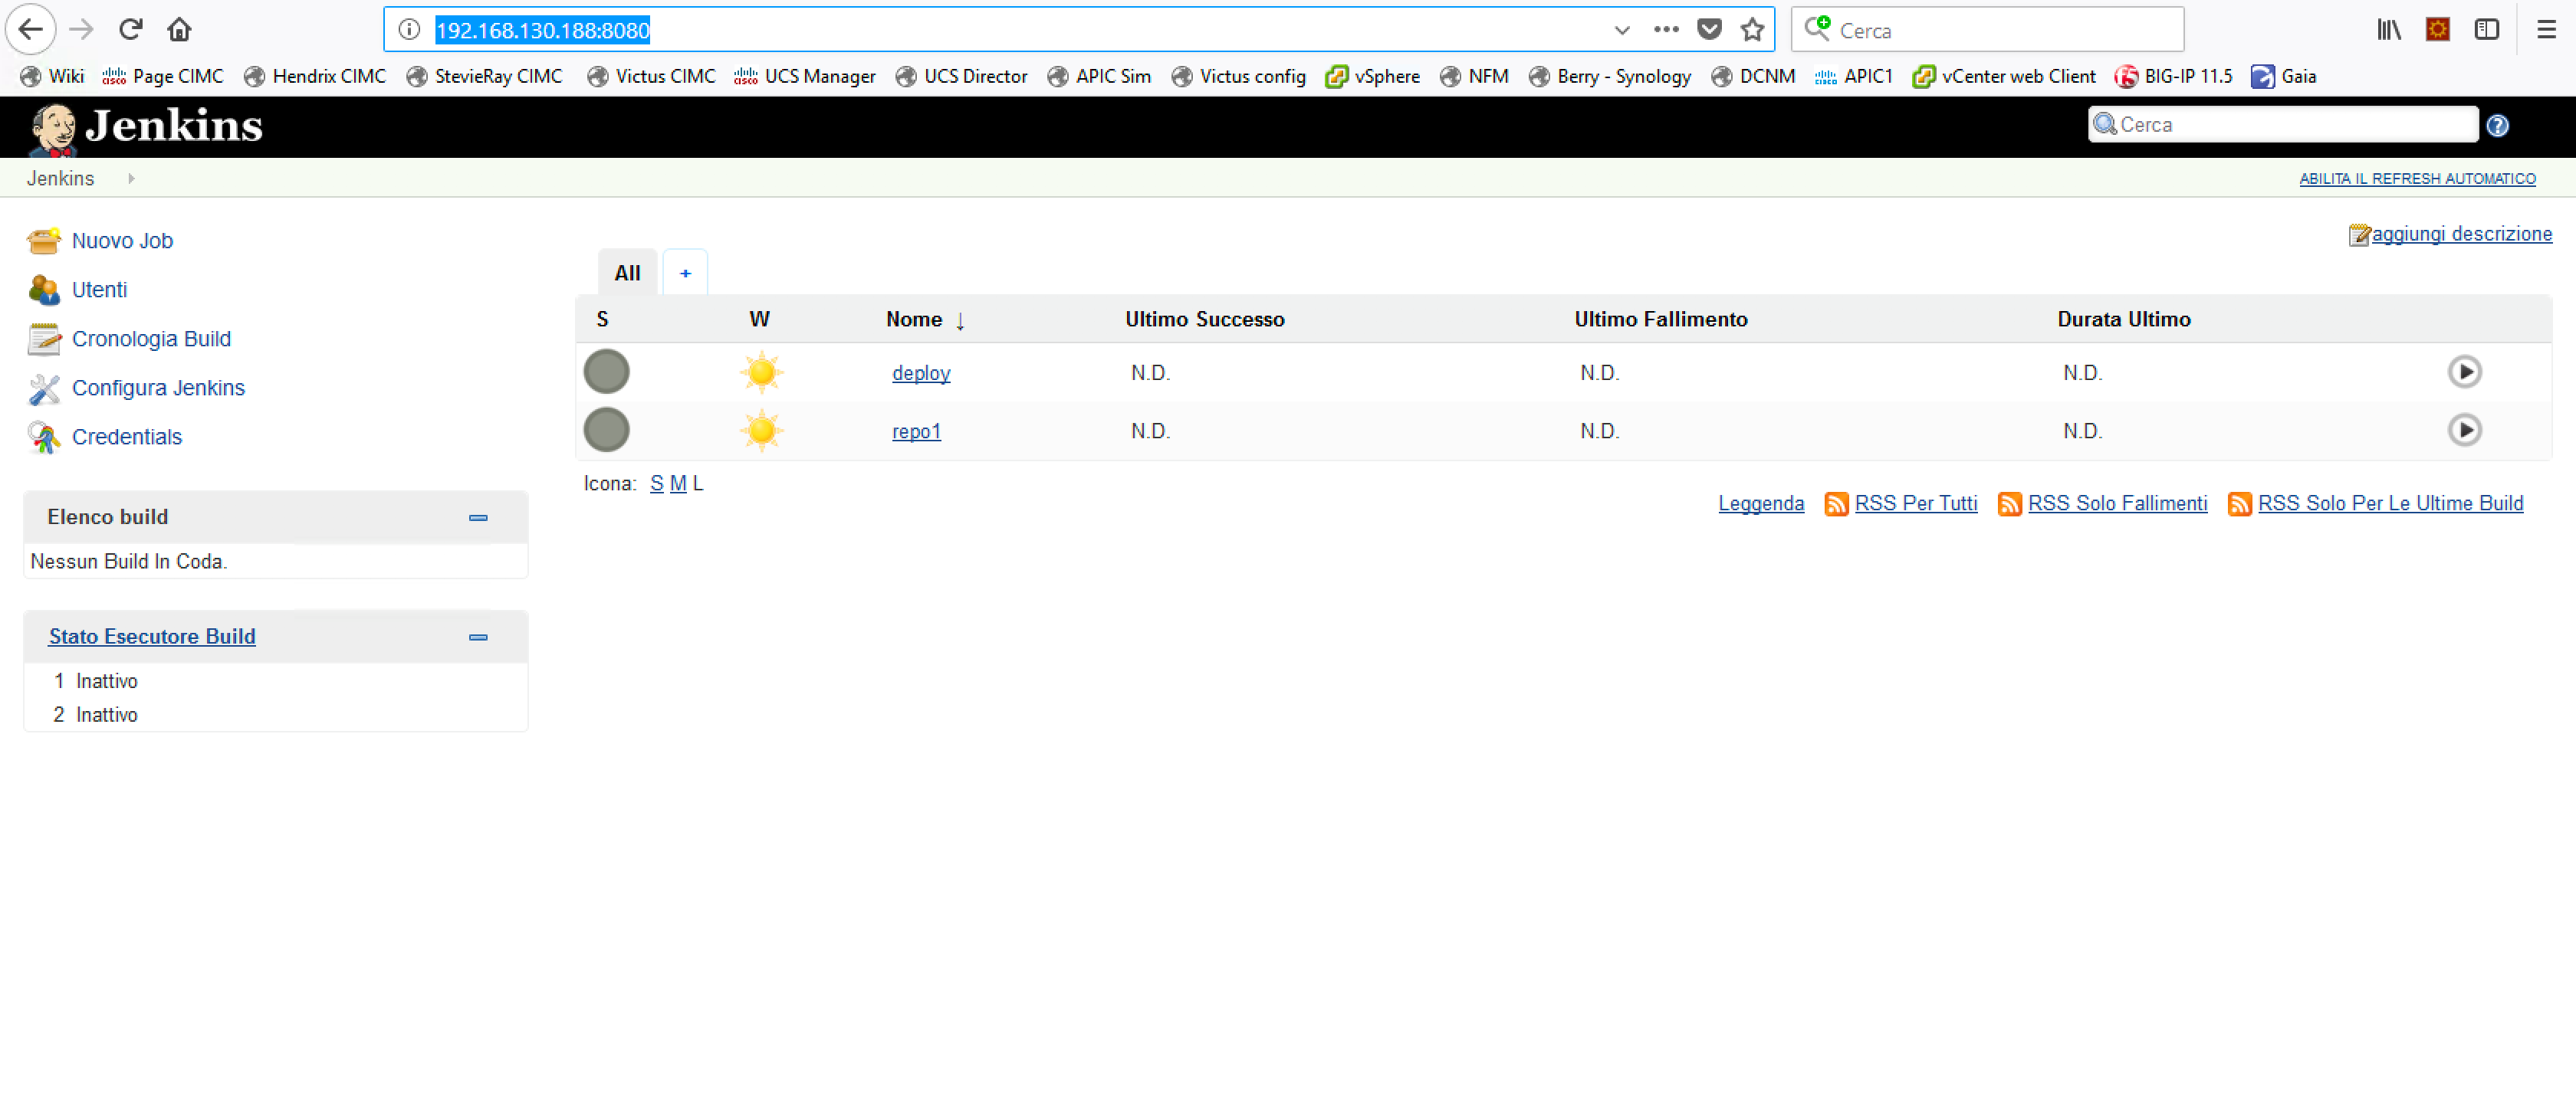Open the repo1 job page
This screenshot has height=1111, width=2576.
click(916, 431)
